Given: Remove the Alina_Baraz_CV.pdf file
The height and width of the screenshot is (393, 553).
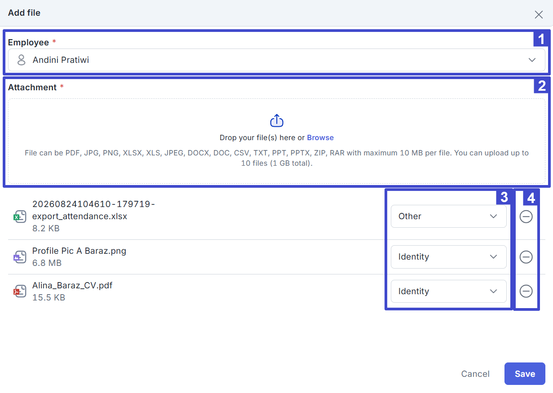Looking at the screenshot, I should coord(526,291).
